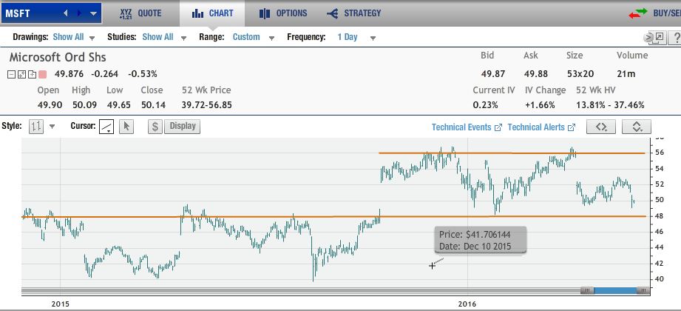Click the 2016 axis label

[467, 304]
